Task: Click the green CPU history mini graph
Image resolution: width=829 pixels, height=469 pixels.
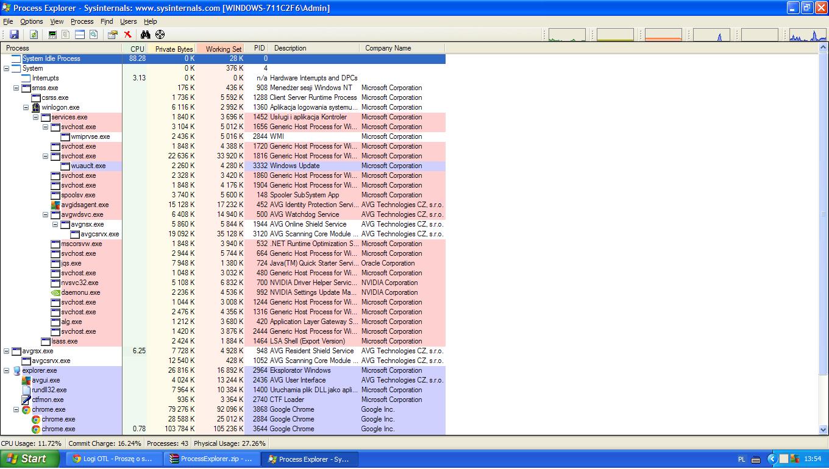Action: tap(567, 35)
